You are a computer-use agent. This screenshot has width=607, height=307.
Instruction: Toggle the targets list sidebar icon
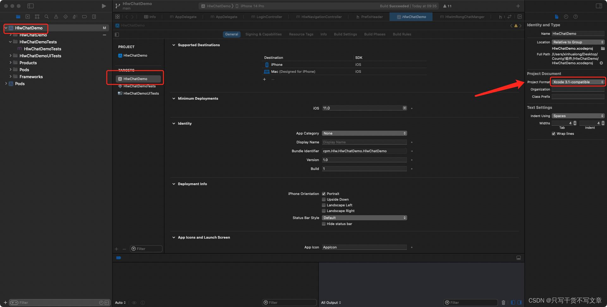(117, 34)
